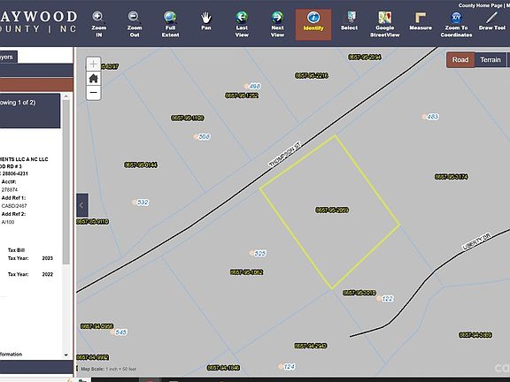
Task: Go back to Last View
Action: (242, 25)
